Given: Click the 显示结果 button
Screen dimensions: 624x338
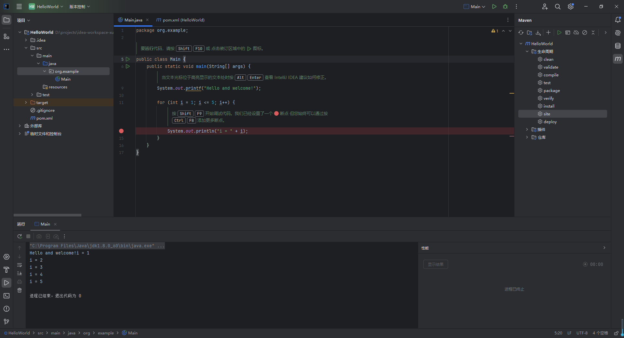Looking at the screenshot, I should click(435, 264).
